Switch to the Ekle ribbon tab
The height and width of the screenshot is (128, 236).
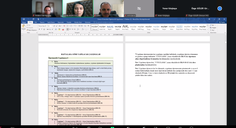pos(35,22)
